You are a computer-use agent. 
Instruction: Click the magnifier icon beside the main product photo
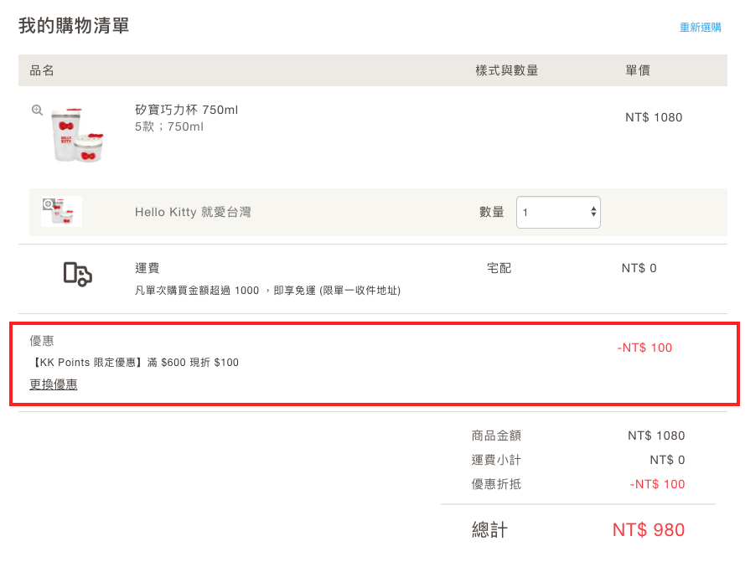(37, 110)
